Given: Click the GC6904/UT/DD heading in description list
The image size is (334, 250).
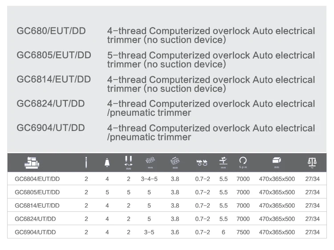Looking at the screenshot, I should pyautogui.click(x=51, y=128).
